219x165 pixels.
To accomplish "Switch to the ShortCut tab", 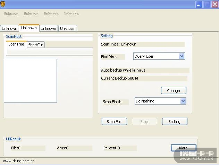I will click(x=36, y=45).
